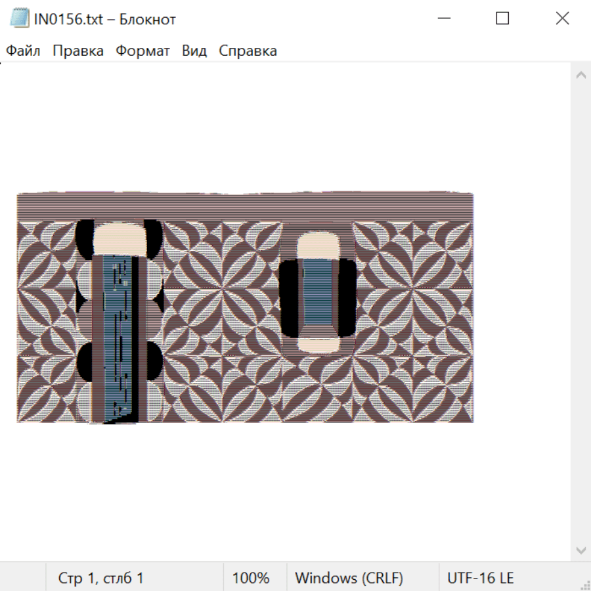Maximize the Блокнот window
591x591 pixels.
502,18
